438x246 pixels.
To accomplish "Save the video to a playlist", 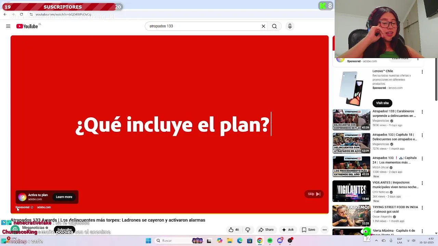I will [x=308, y=230].
